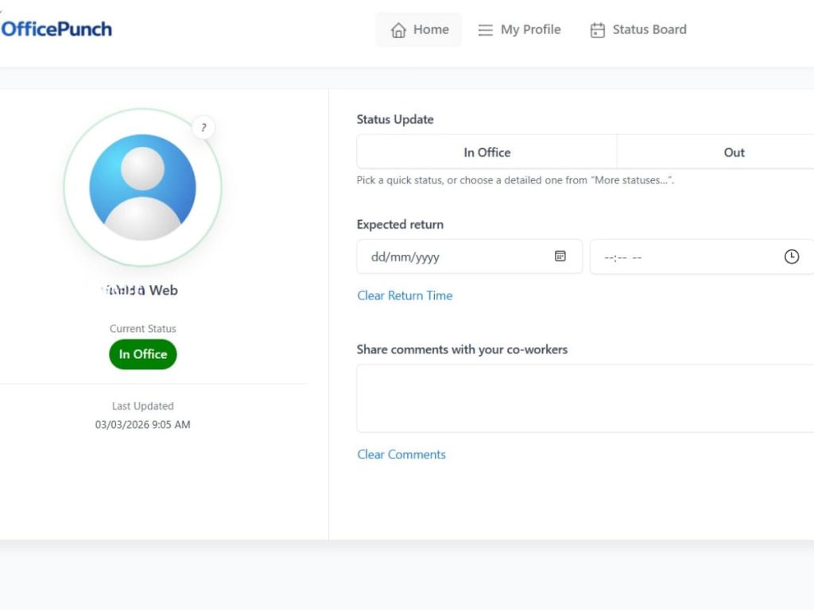Go to the My Profile tab
814x610 pixels.
(x=530, y=30)
